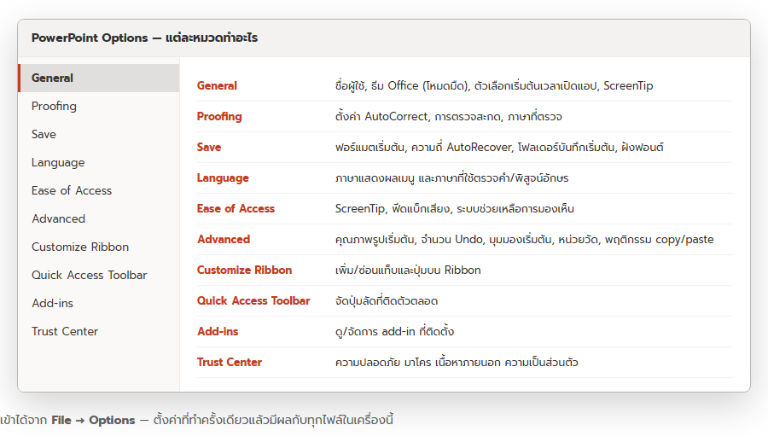Open the Proofing category in sidebar

pyautogui.click(x=99, y=107)
